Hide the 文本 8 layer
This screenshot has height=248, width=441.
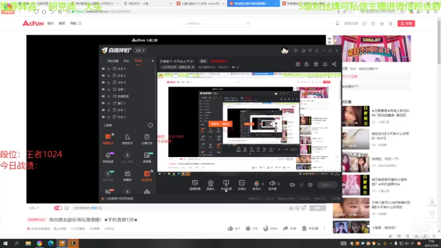coord(103,82)
